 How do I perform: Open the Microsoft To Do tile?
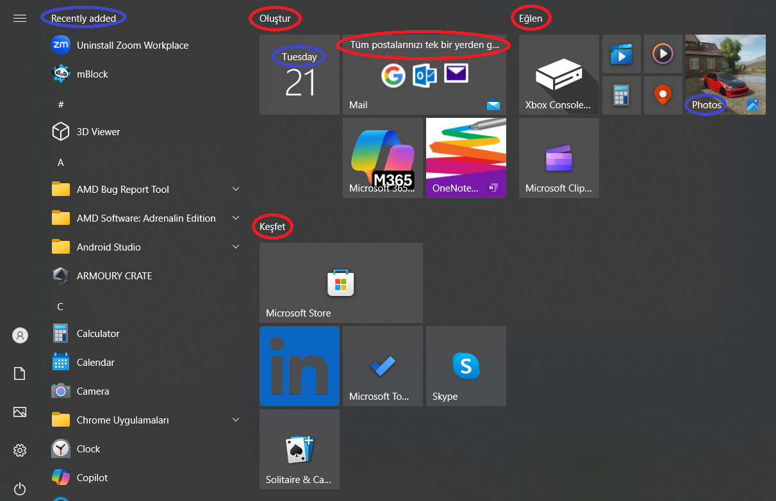coord(383,366)
